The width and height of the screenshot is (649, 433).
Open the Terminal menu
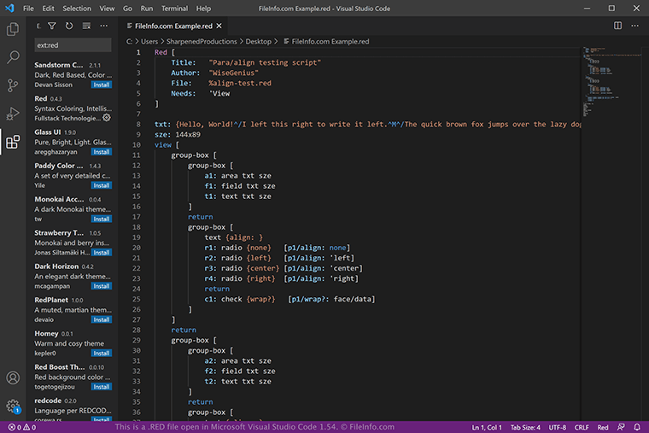174,8
